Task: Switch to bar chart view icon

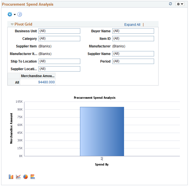Action: coord(11,177)
